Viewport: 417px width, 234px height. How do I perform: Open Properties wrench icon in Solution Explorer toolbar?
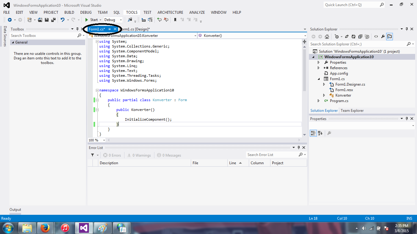(x=383, y=37)
